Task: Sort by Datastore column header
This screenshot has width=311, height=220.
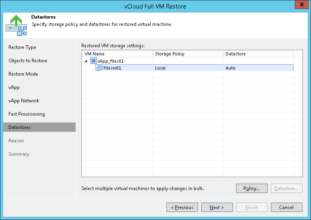Action: [258, 54]
